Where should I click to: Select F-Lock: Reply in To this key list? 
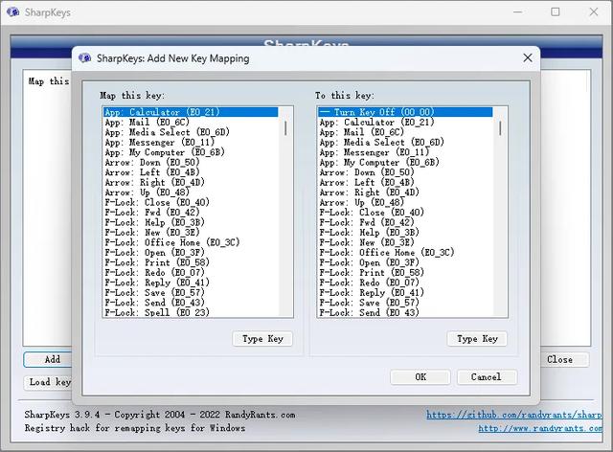pos(405,293)
